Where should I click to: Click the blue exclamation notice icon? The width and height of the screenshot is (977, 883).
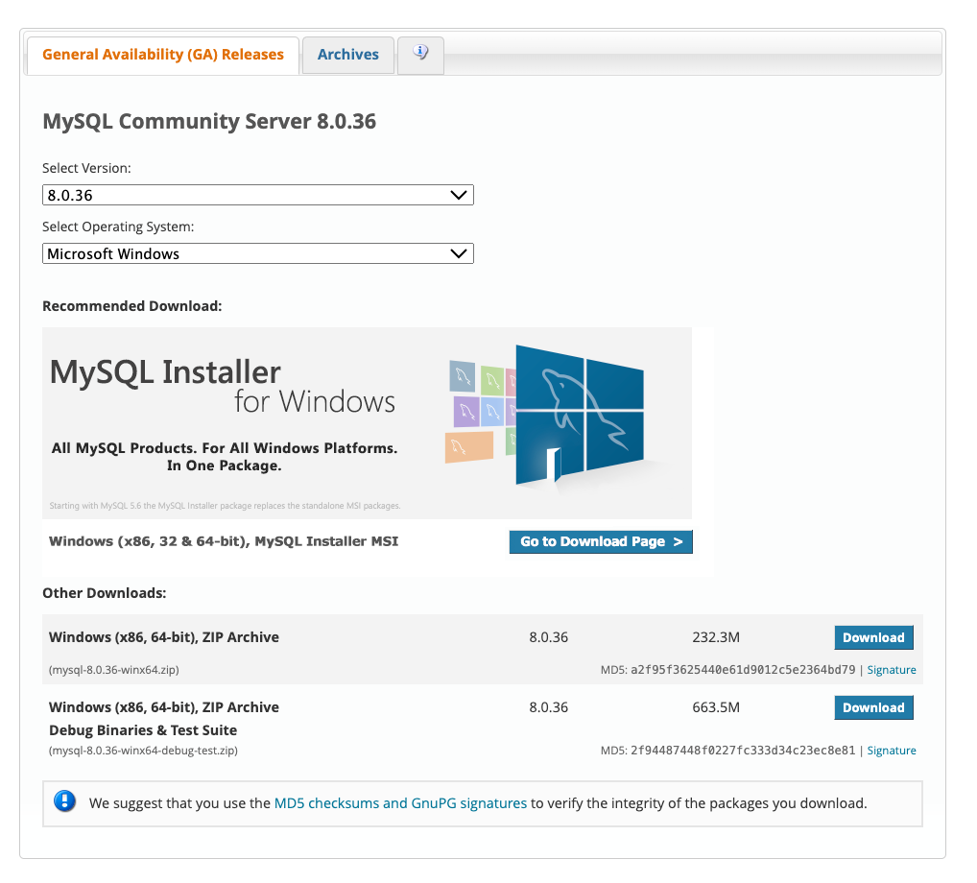pos(64,801)
